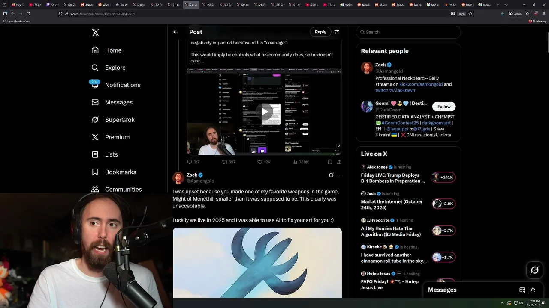Click the SuperGrok icon
Screen dimensions: 549x308
coord(95,120)
